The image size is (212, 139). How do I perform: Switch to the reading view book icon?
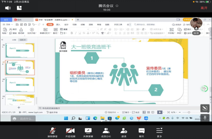pyautogui.click(x=153, y=112)
